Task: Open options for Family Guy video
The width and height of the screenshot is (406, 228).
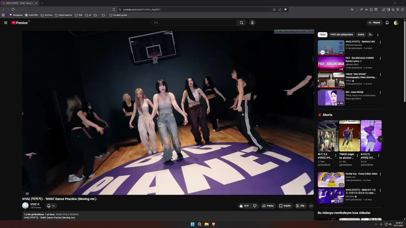Action: (380, 174)
